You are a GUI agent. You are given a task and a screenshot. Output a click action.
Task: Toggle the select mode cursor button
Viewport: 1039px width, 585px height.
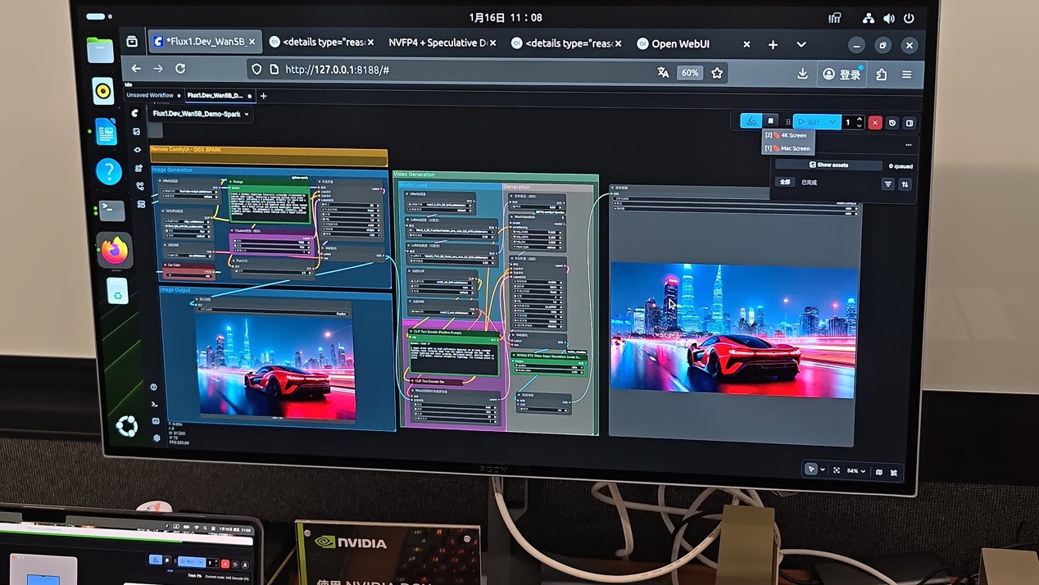(x=810, y=469)
